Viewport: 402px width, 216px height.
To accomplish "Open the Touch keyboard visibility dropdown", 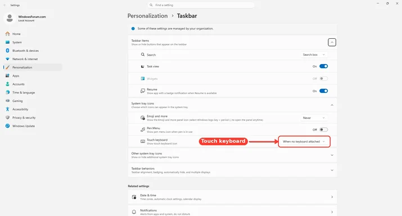I will (304, 142).
